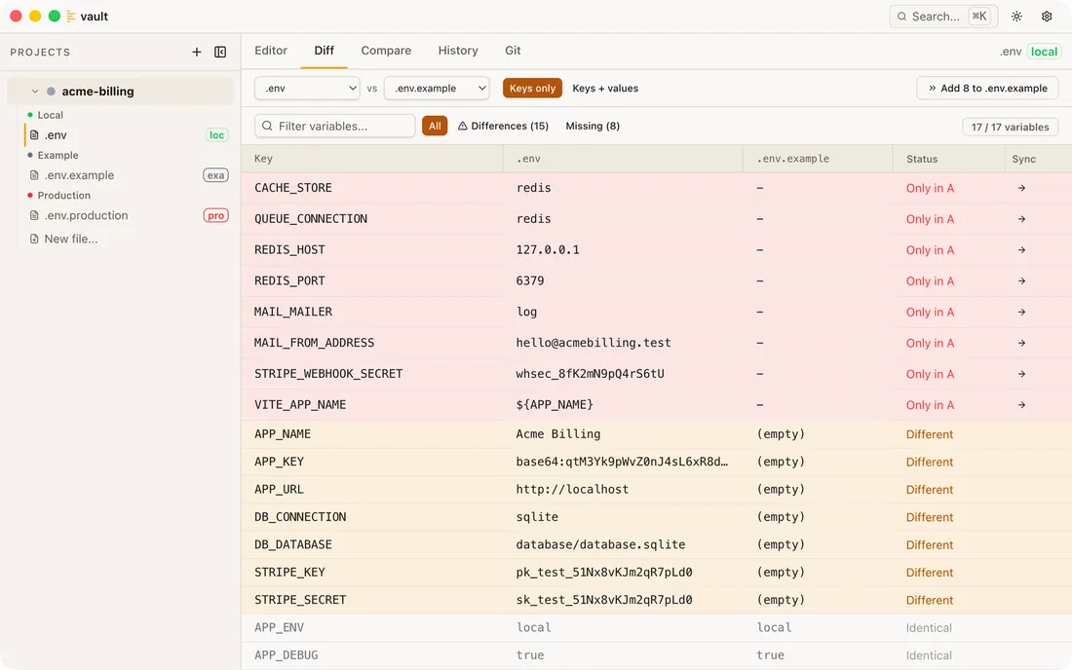Viewport: 1072px width, 670px height.
Task: Click the APP_KEY key cell
Action: click(279, 462)
